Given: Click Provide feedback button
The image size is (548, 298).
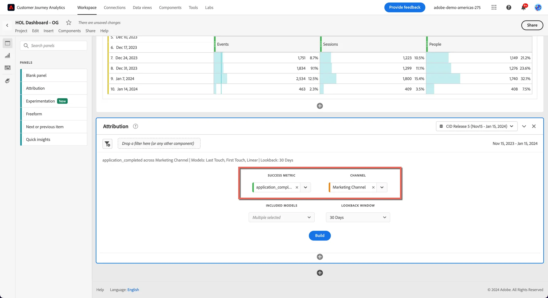Looking at the screenshot, I should (405, 7).
